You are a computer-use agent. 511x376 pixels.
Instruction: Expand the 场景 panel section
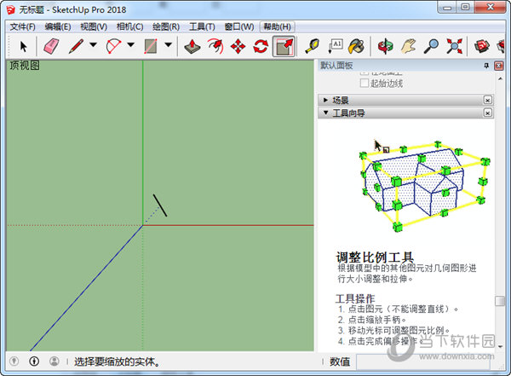325,100
